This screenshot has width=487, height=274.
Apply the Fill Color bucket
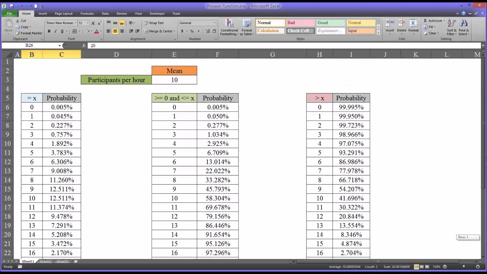pyautogui.click(x=87, y=31)
